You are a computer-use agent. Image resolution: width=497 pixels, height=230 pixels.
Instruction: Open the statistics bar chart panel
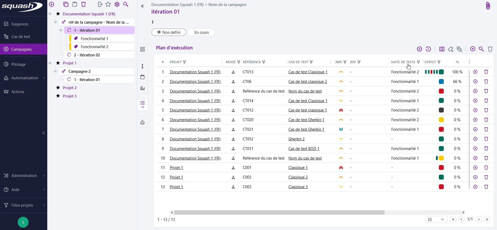(x=142, y=88)
